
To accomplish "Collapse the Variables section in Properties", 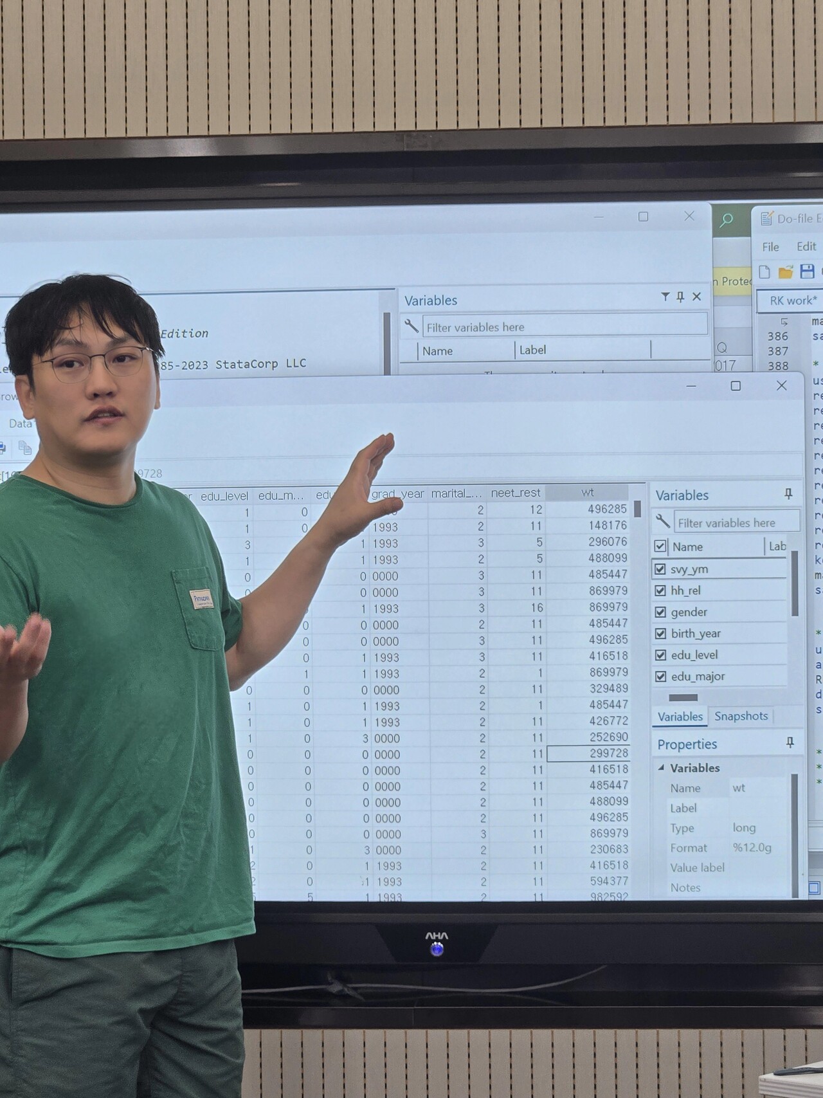I will point(661,767).
